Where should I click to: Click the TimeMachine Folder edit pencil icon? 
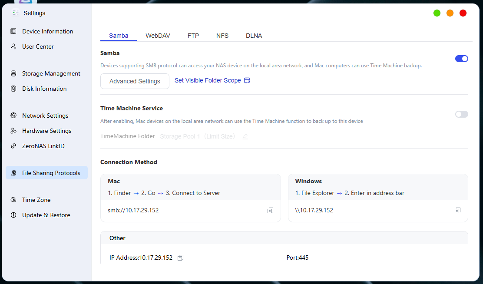(x=245, y=136)
